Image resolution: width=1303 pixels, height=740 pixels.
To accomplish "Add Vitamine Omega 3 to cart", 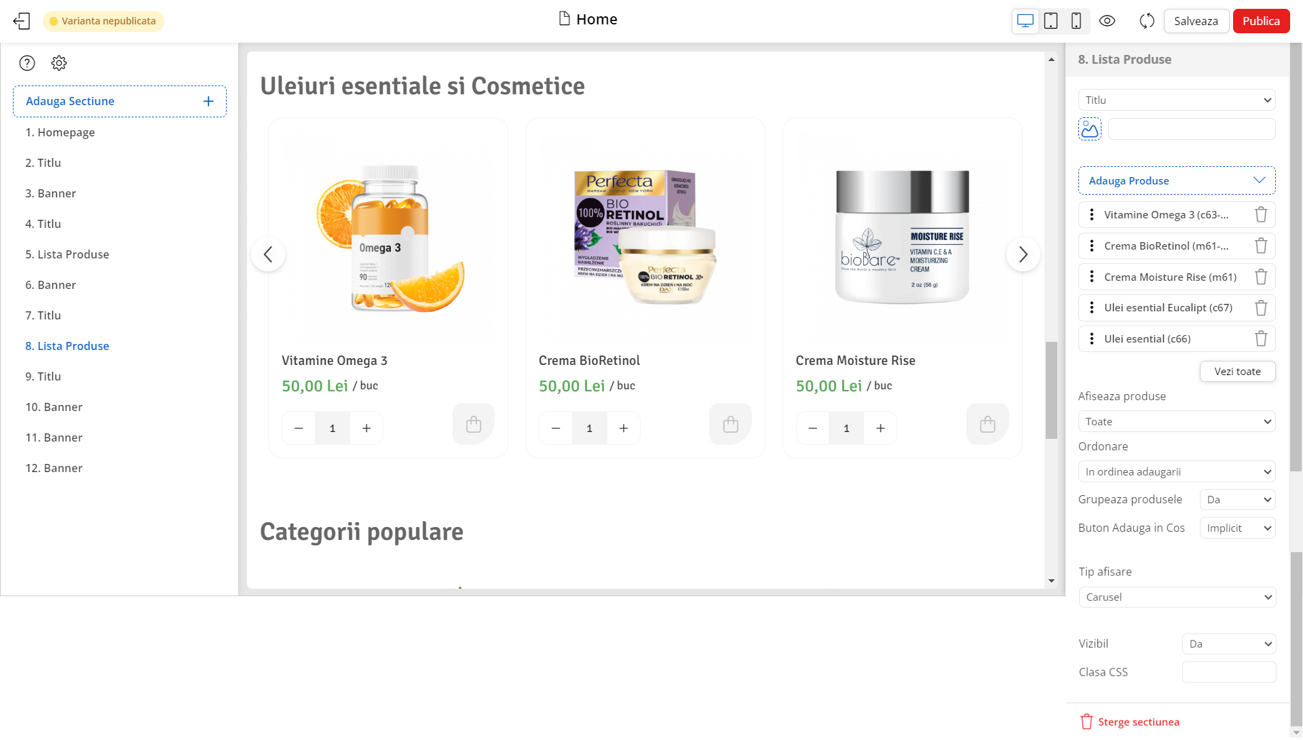I will (474, 425).
